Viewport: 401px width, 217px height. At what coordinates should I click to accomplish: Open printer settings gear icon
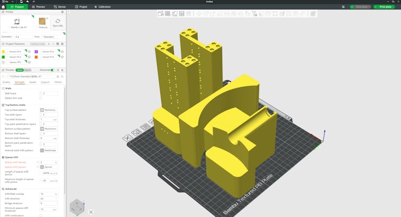coord(62,12)
